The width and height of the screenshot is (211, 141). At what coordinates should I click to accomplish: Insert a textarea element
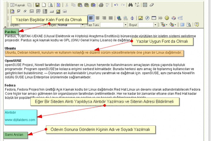point(38,12)
